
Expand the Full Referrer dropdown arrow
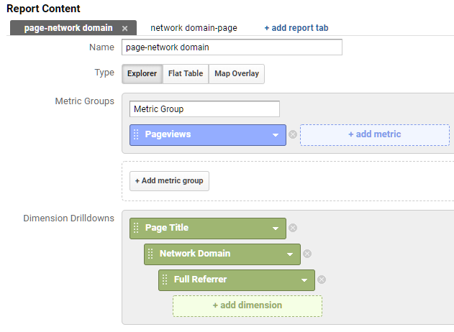coord(304,280)
